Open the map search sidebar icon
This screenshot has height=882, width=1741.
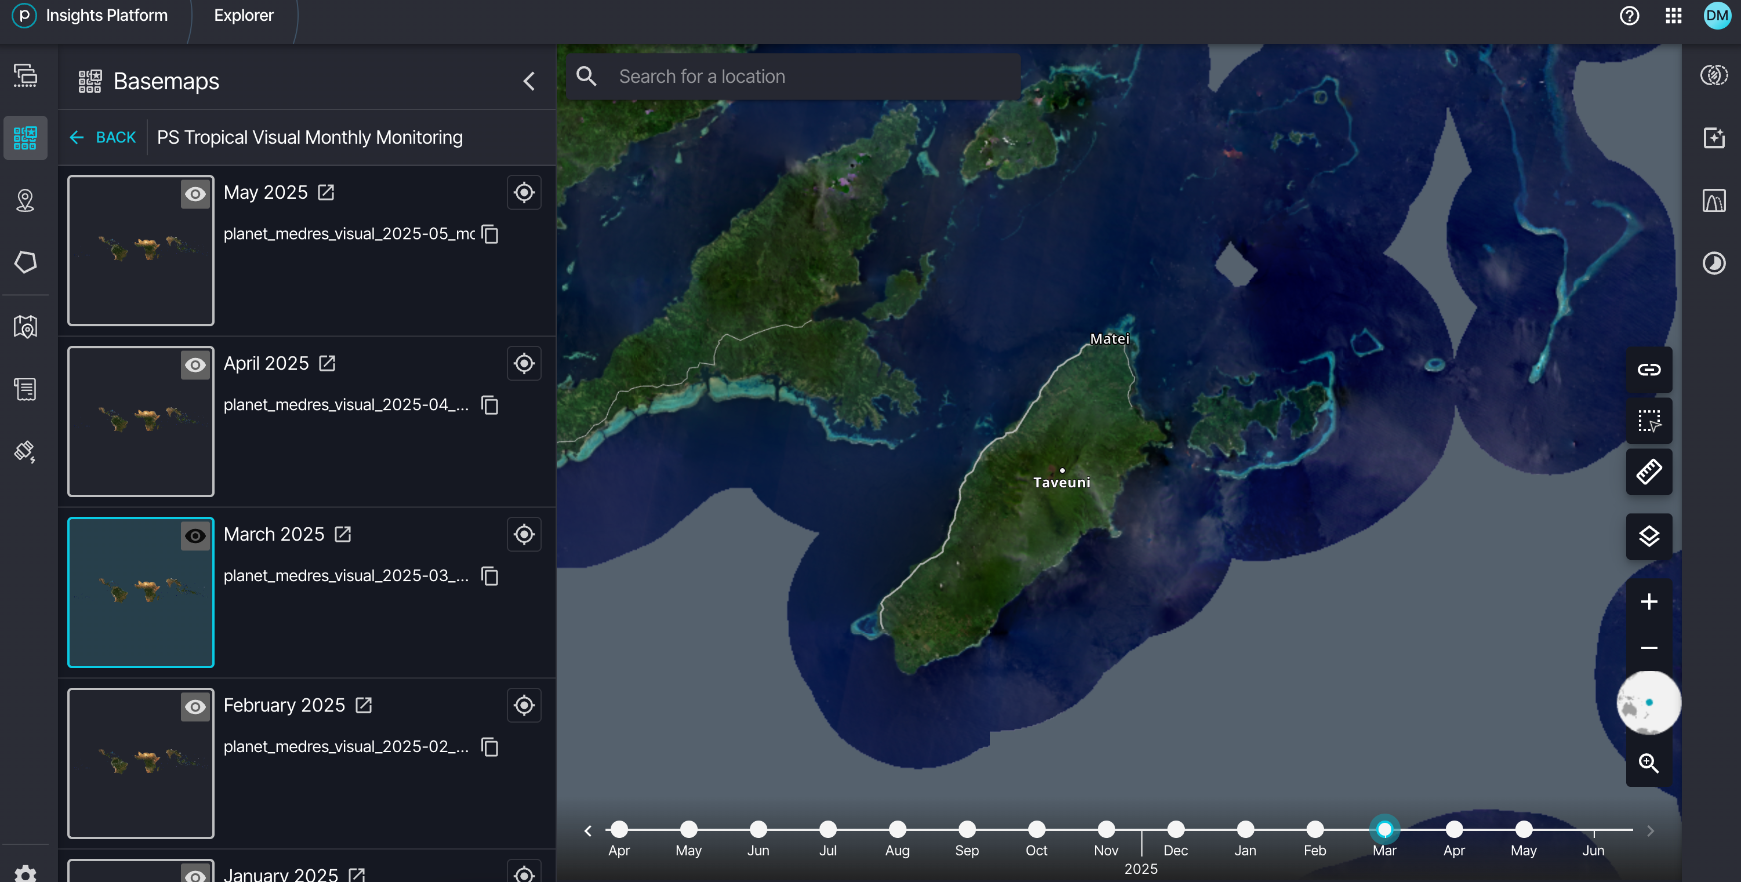(x=26, y=327)
